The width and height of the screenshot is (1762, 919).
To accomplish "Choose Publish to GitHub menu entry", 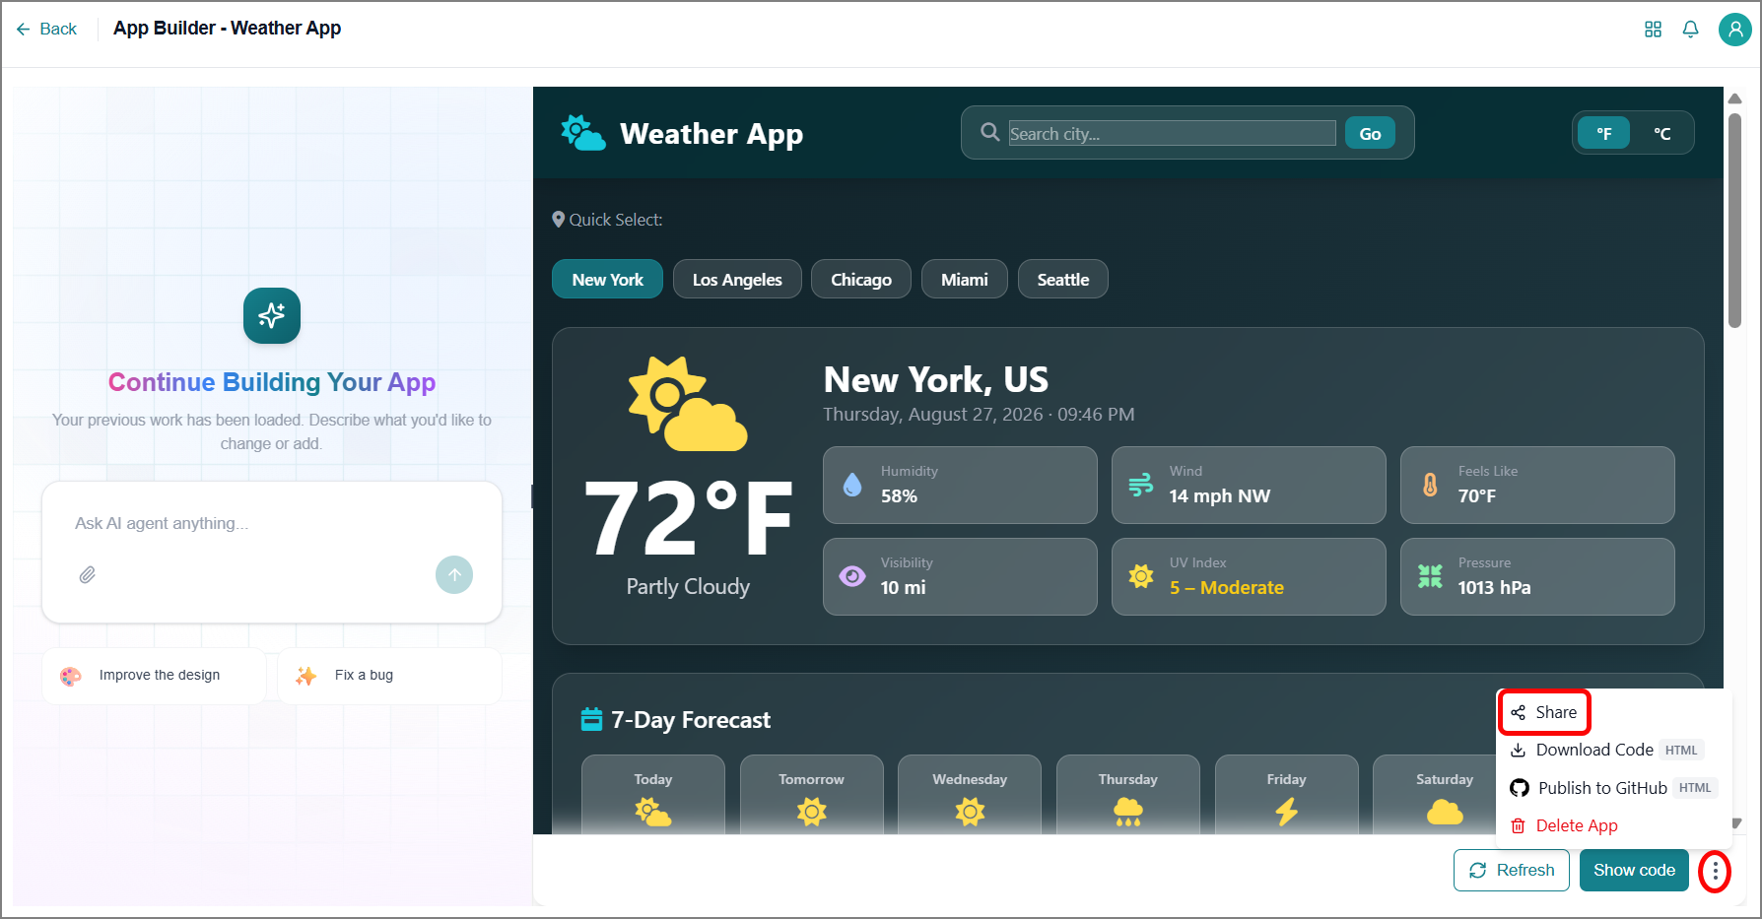I will (1614, 788).
